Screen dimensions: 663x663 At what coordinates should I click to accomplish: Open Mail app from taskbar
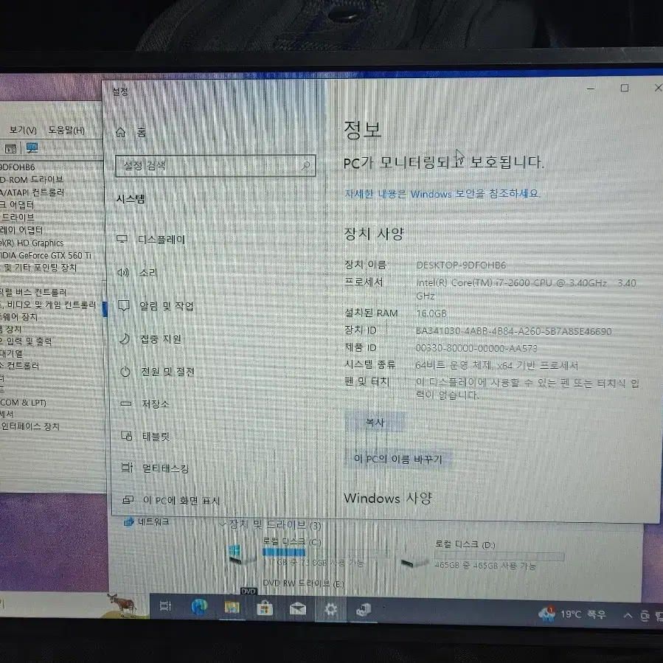pos(298,609)
